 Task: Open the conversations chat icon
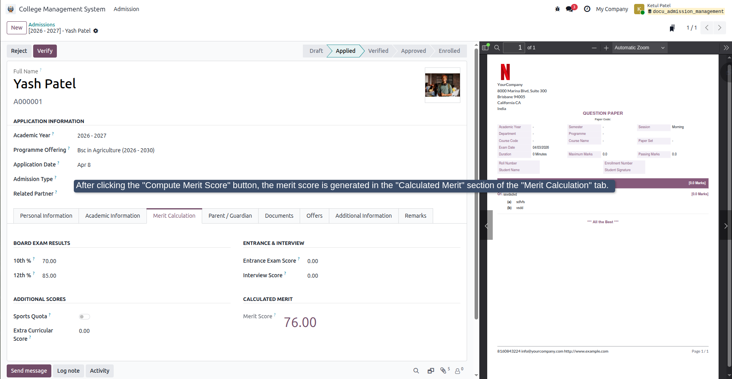(569, 9)
